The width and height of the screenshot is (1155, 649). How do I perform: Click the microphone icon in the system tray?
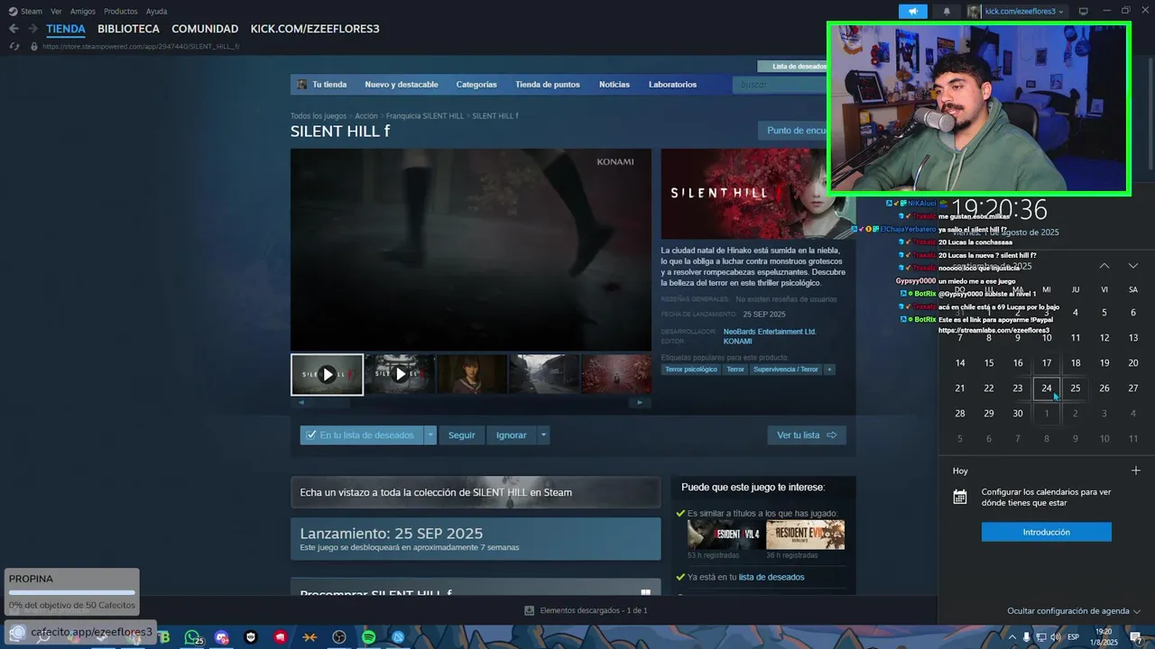(x=1026, y=637)
